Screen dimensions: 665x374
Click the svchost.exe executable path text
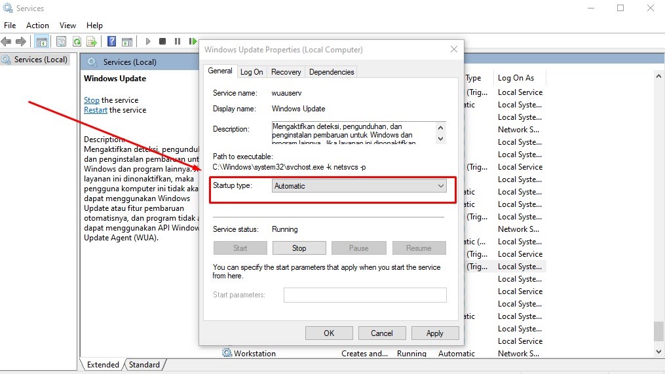(x=289, y=167)
